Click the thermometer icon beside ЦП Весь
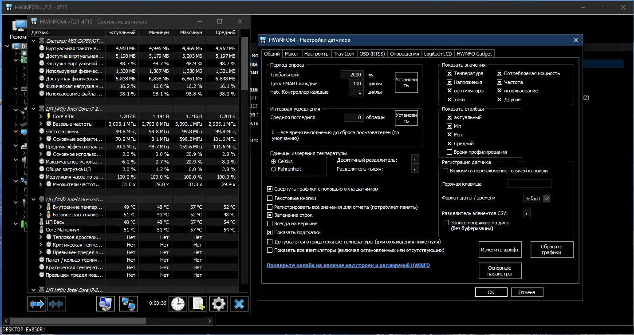The width and height of the screenshot is (634, 335). [x=41, y=222]
